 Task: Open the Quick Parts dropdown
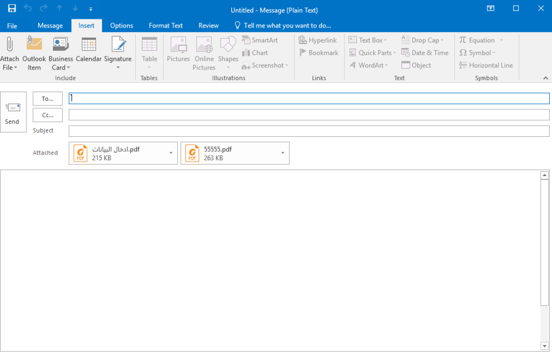point(373,53)
